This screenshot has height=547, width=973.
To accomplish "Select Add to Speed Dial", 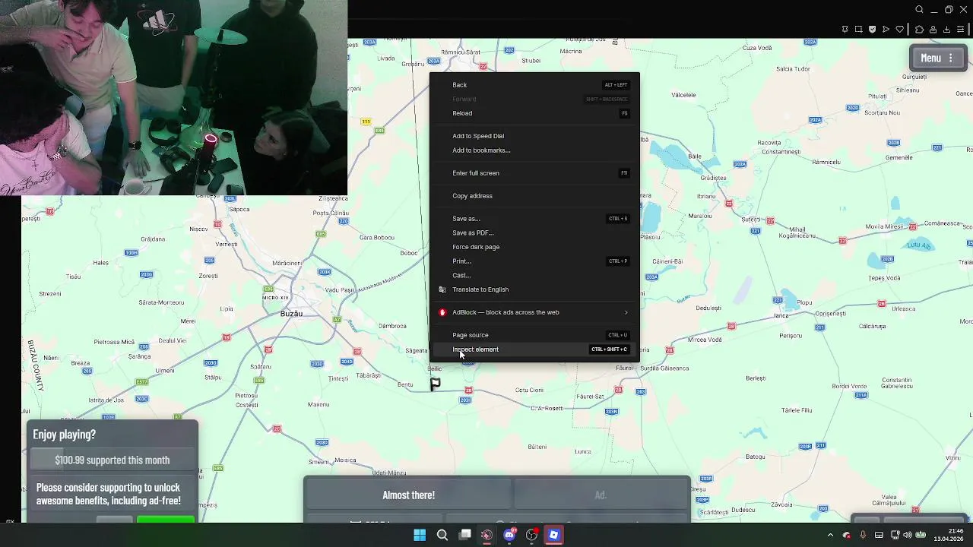I will tap(534, 136).
